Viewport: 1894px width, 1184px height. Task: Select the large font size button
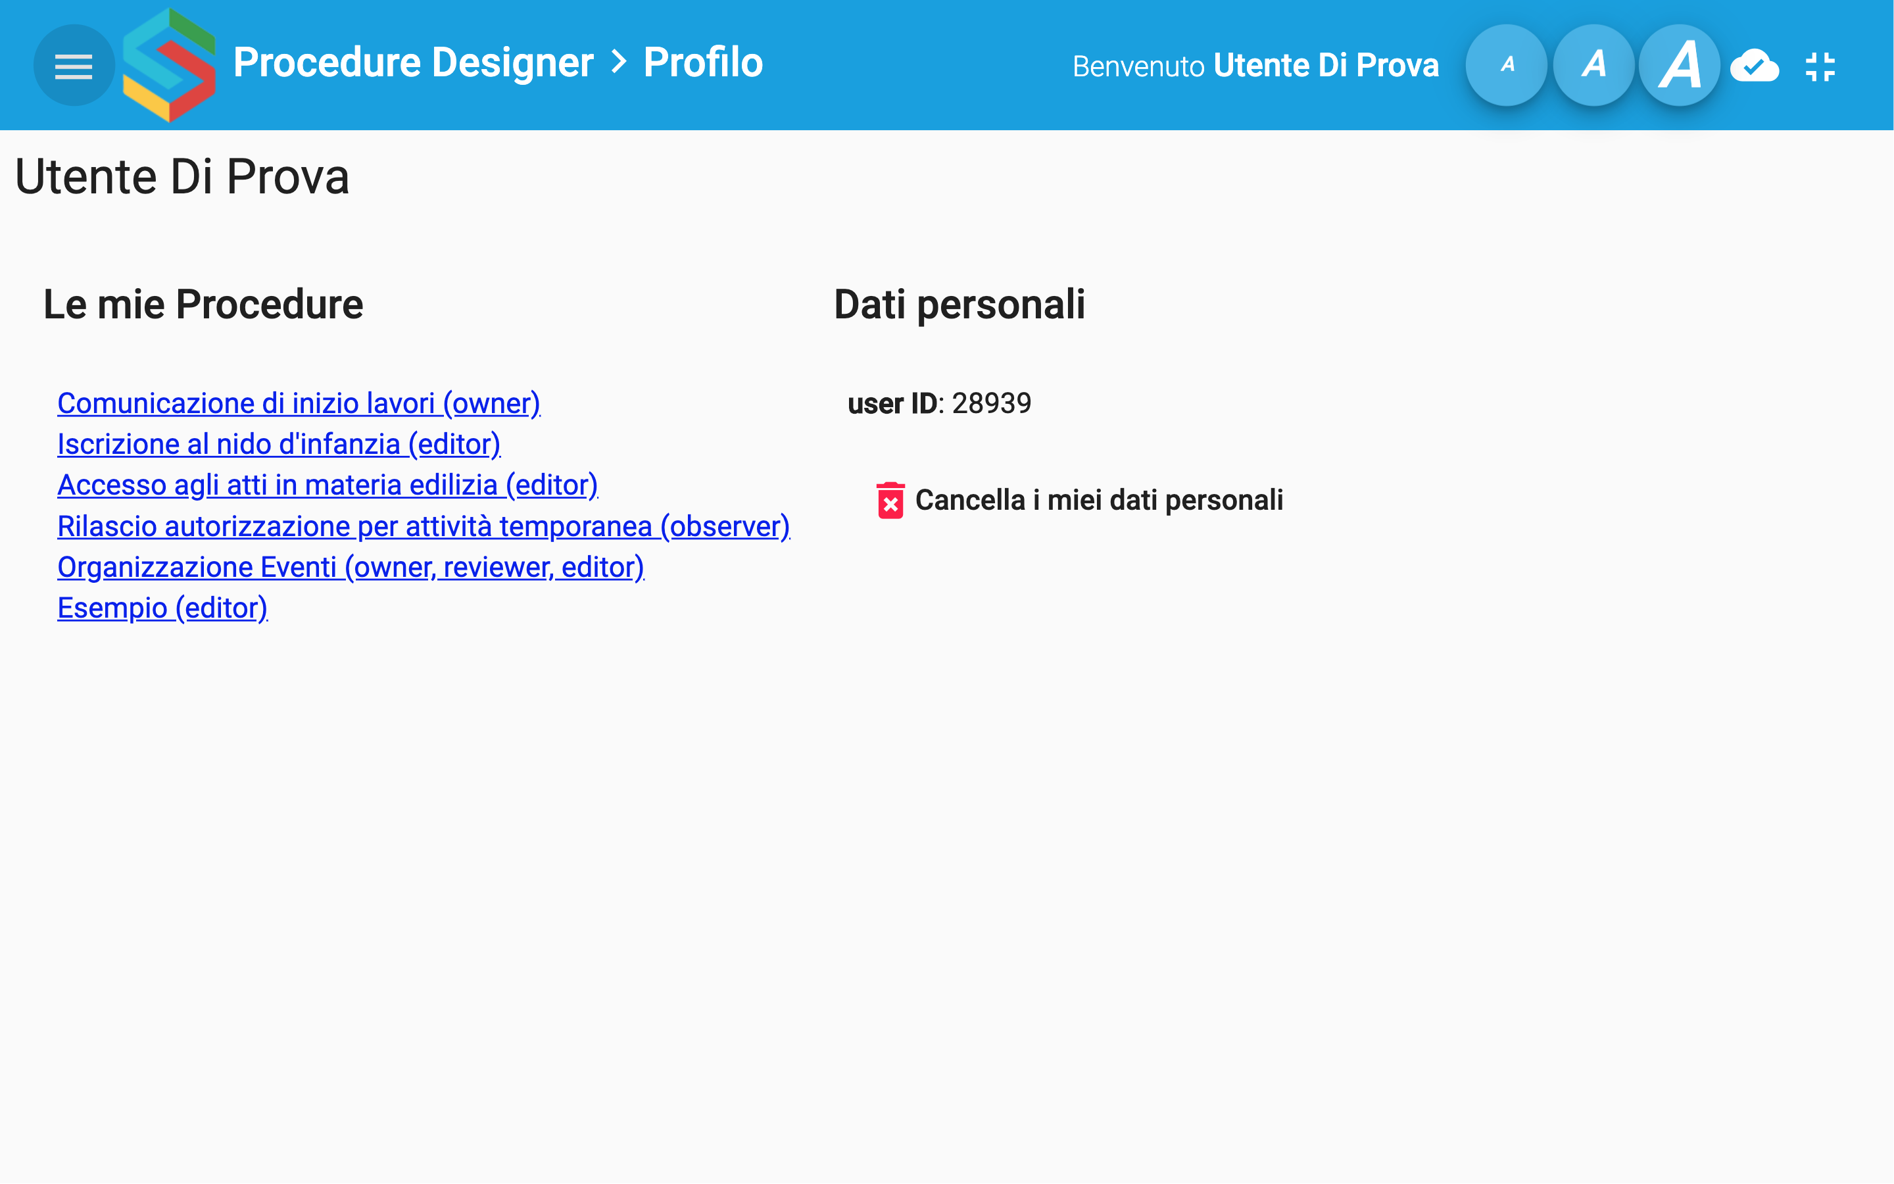(1680, 66)
